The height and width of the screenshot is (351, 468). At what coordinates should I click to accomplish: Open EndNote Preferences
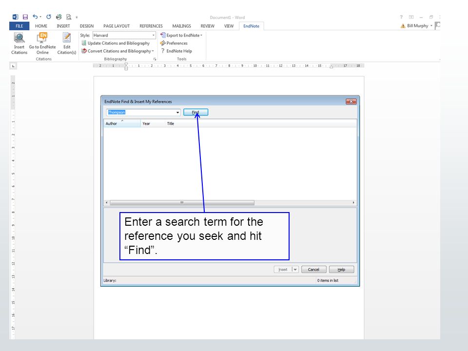pyautogui.click(x=174, y=43)
